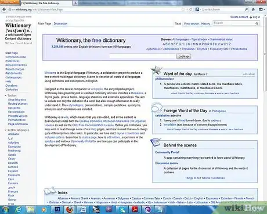Open the What links here toolbox link
Viewport: 267px width, 214px height.
pyautogui.click(x=17, y=99)
